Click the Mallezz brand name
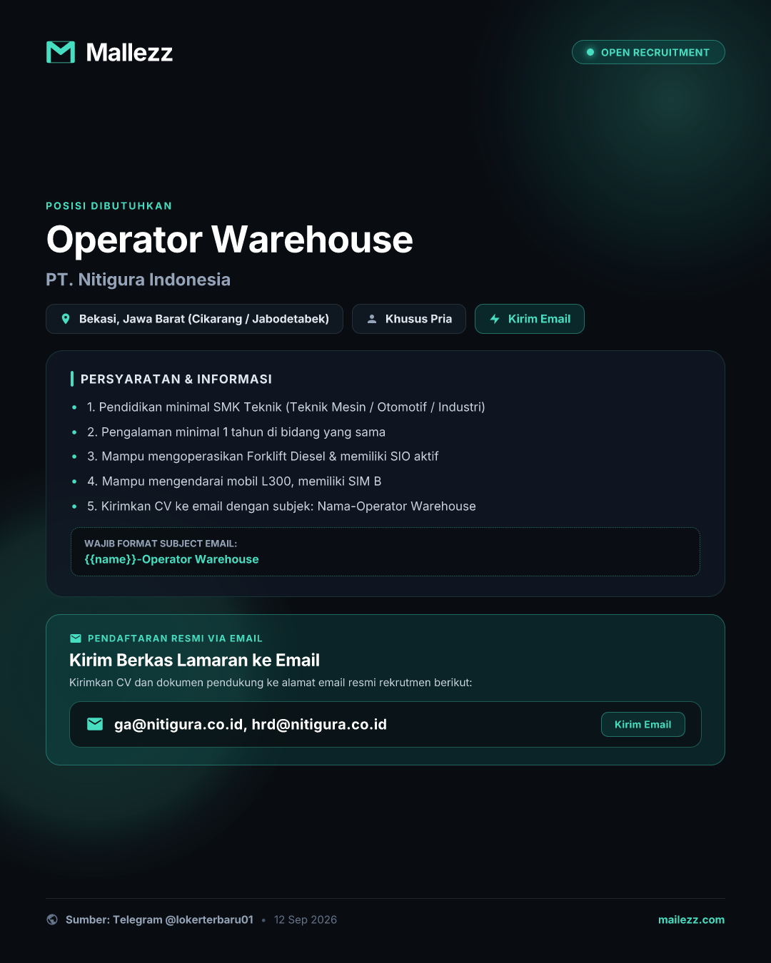Viewport: 771px width, 963px height. coord(129,52)
